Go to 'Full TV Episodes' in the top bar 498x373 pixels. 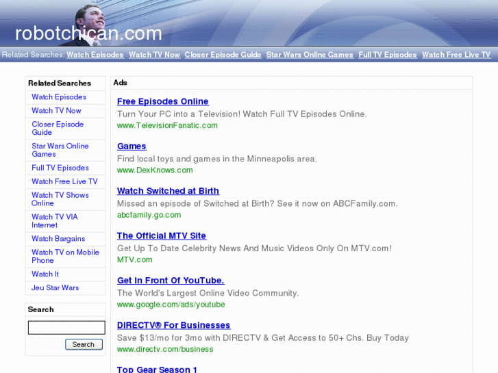point(388,55)
